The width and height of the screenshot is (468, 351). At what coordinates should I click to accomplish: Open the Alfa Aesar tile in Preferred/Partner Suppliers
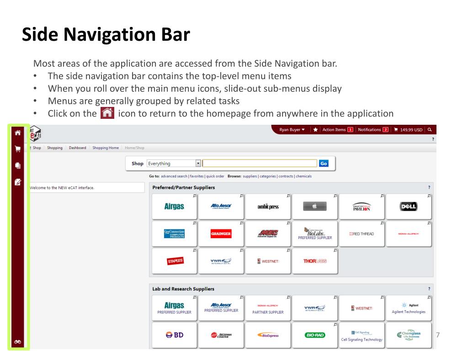[221, 207]
